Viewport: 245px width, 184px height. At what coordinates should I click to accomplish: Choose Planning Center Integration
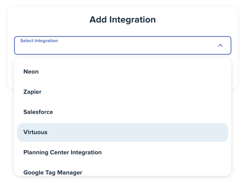pyautogui.click(x=122, y=152)
